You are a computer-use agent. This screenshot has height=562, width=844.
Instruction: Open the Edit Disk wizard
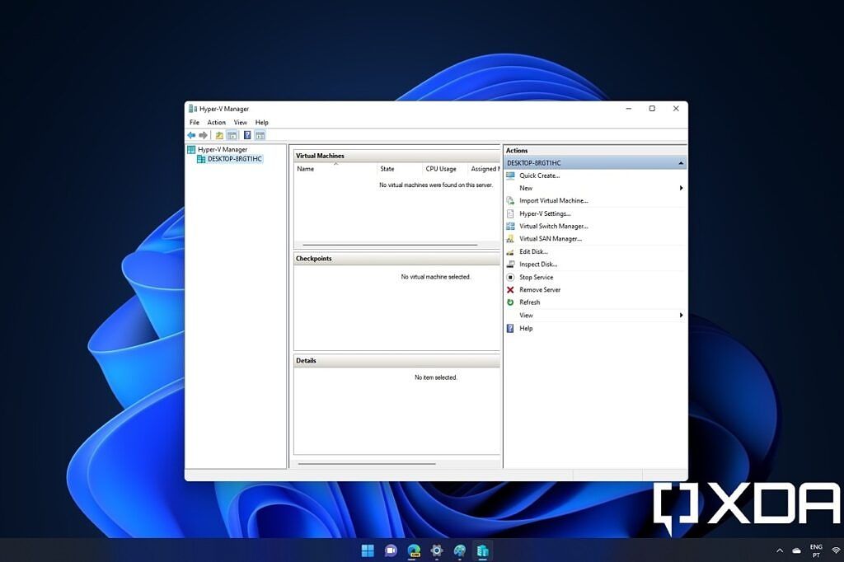pyautogui.click(x=532, y=251)
